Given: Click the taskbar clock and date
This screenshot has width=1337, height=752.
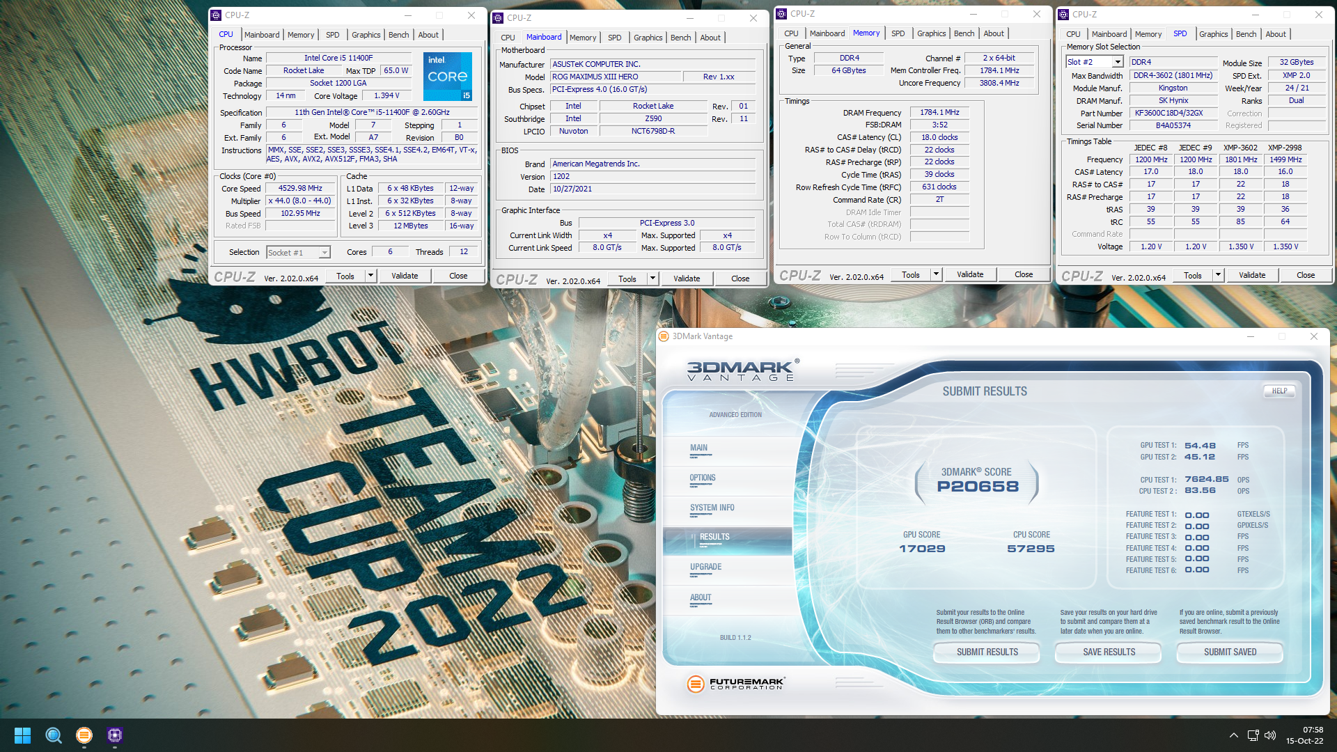Looking at the screenshot, I should (1304, 735).
